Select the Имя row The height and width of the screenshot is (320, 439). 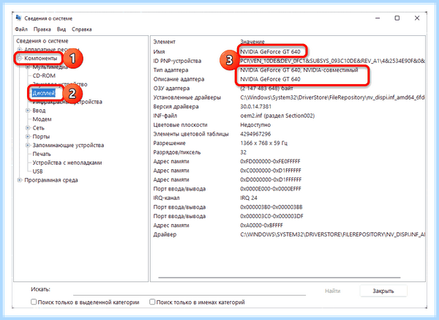pos(288,51)
